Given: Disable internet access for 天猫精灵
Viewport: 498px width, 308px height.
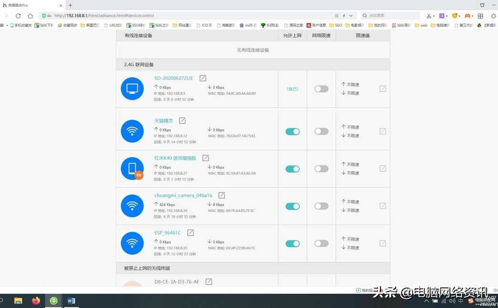Looking at the screenshot, I should pos(293,132).
